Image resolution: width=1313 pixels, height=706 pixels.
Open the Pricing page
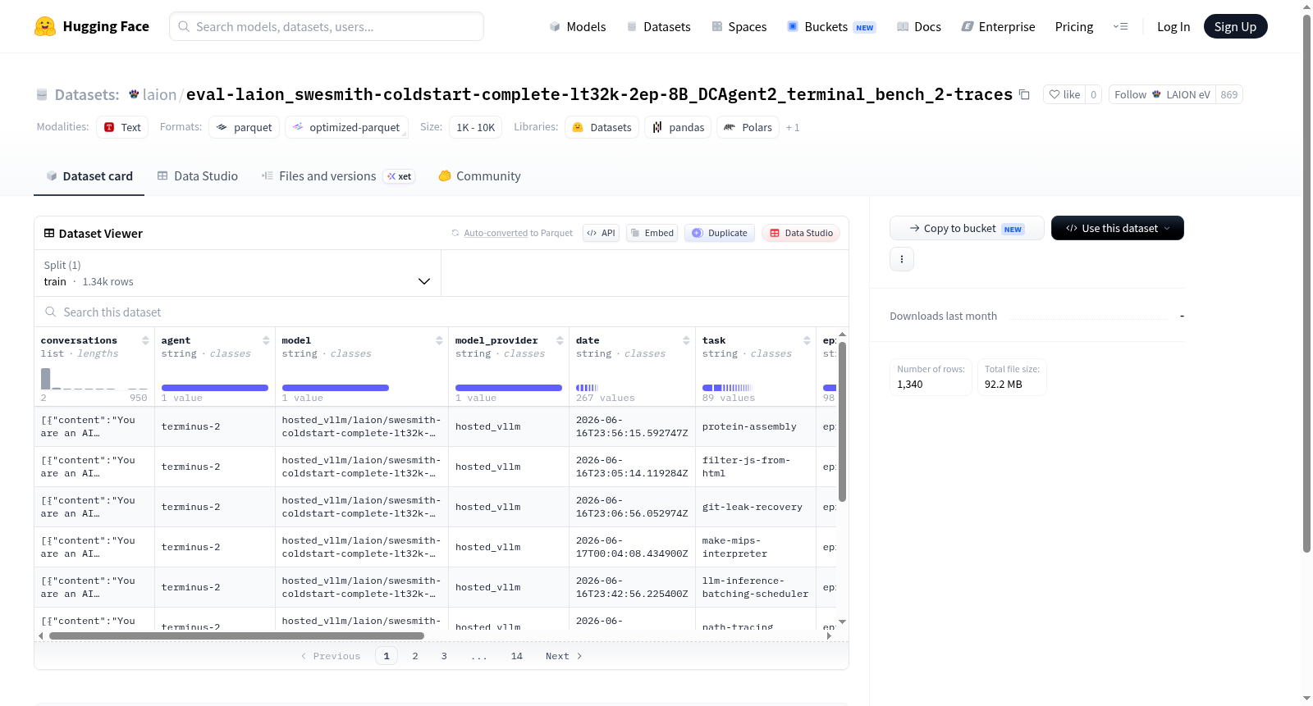point(1074,26)
